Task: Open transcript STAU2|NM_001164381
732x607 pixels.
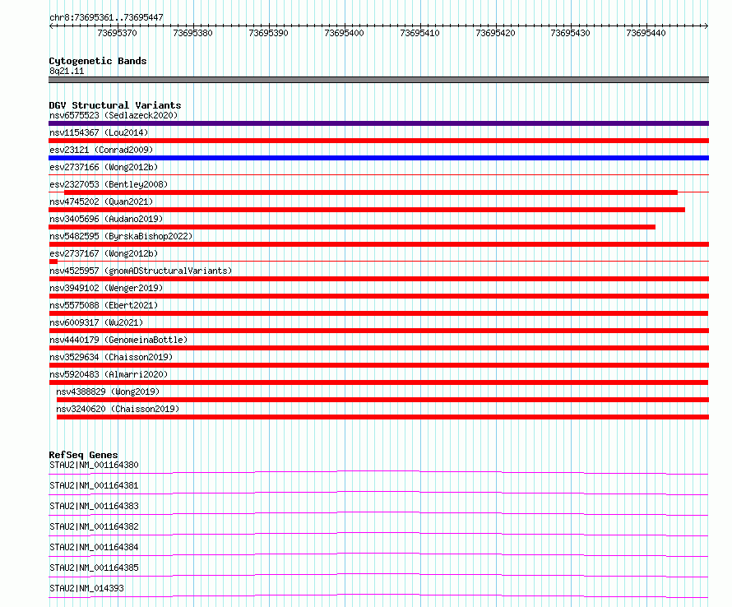Action: click(94, 485)
